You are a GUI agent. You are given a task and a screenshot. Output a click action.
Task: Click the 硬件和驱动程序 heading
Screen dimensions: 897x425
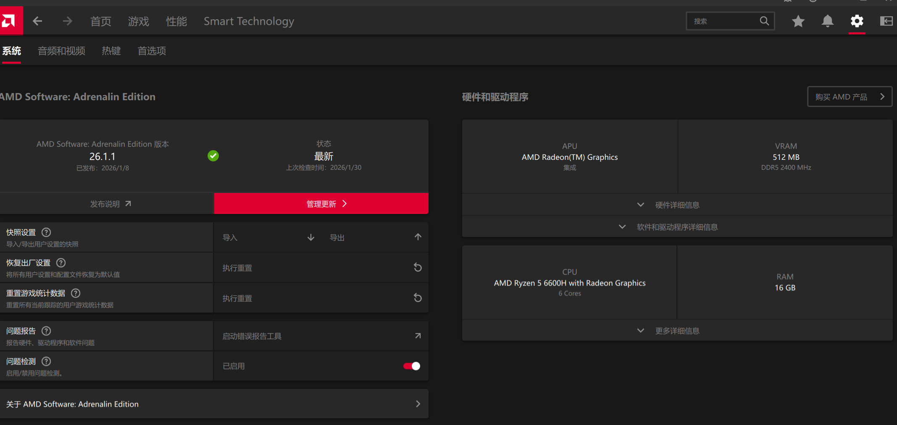click(495, 97)
